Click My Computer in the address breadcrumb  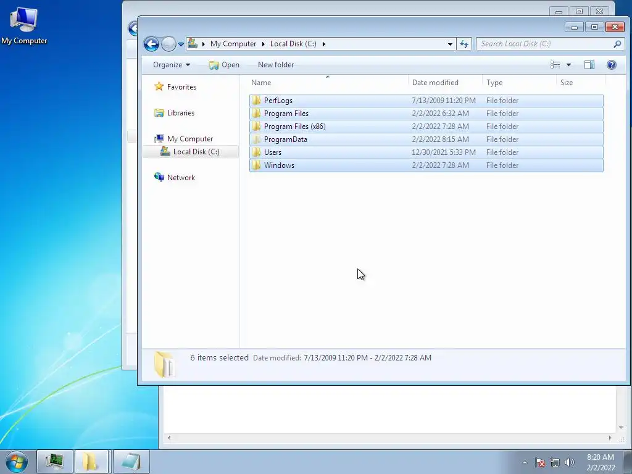(233, 44)
